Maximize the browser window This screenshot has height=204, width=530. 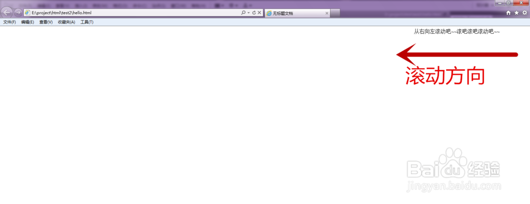[x=508, y=3]
